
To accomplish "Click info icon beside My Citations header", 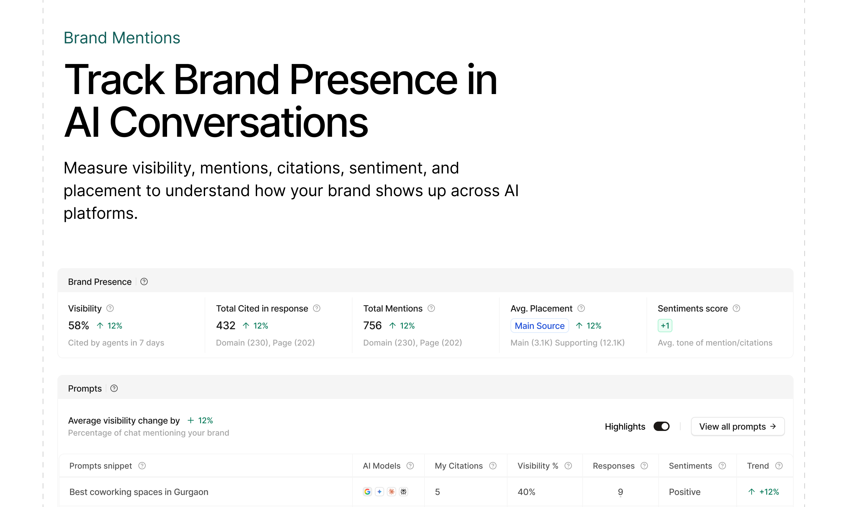I will point(493,466).
